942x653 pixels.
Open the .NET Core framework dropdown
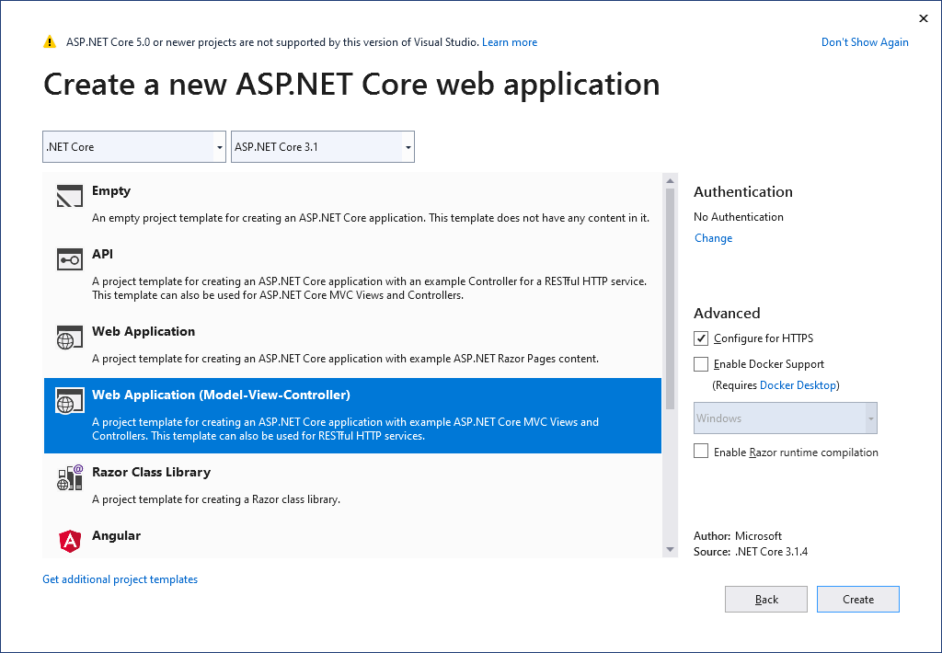pos(134,146)
